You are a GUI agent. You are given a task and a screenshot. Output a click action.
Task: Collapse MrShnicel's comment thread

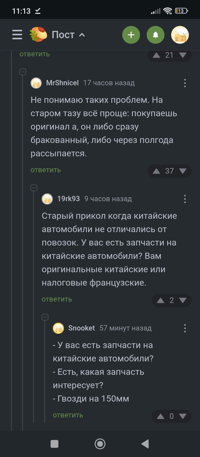point(23,72)
